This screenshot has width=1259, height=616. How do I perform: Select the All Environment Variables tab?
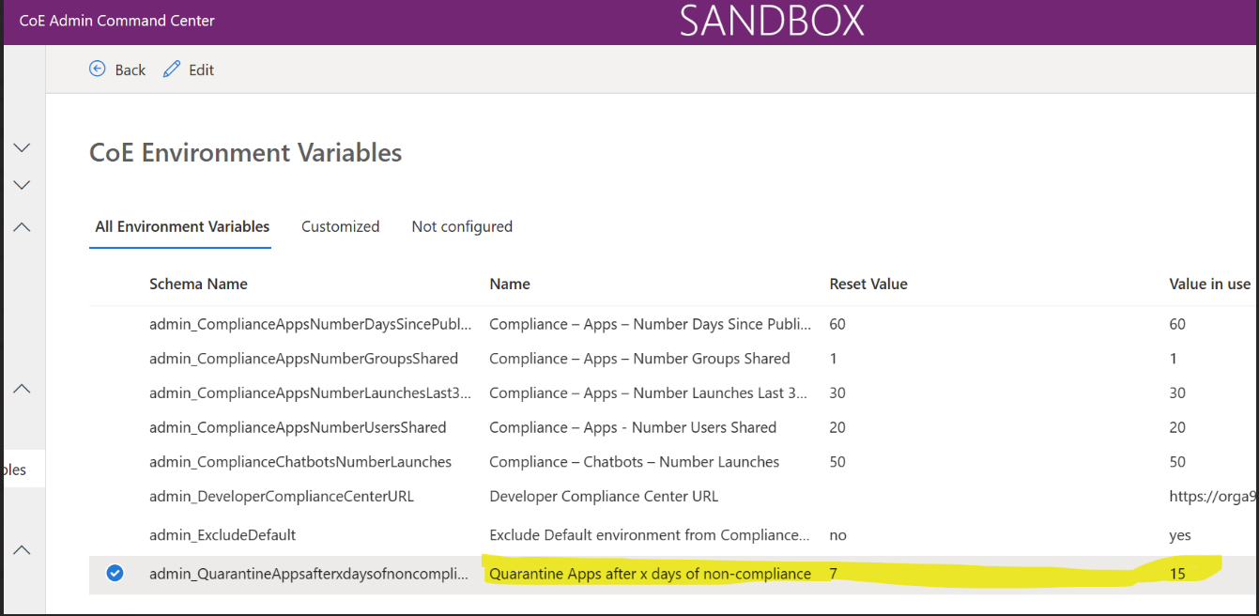coord(181,226)
